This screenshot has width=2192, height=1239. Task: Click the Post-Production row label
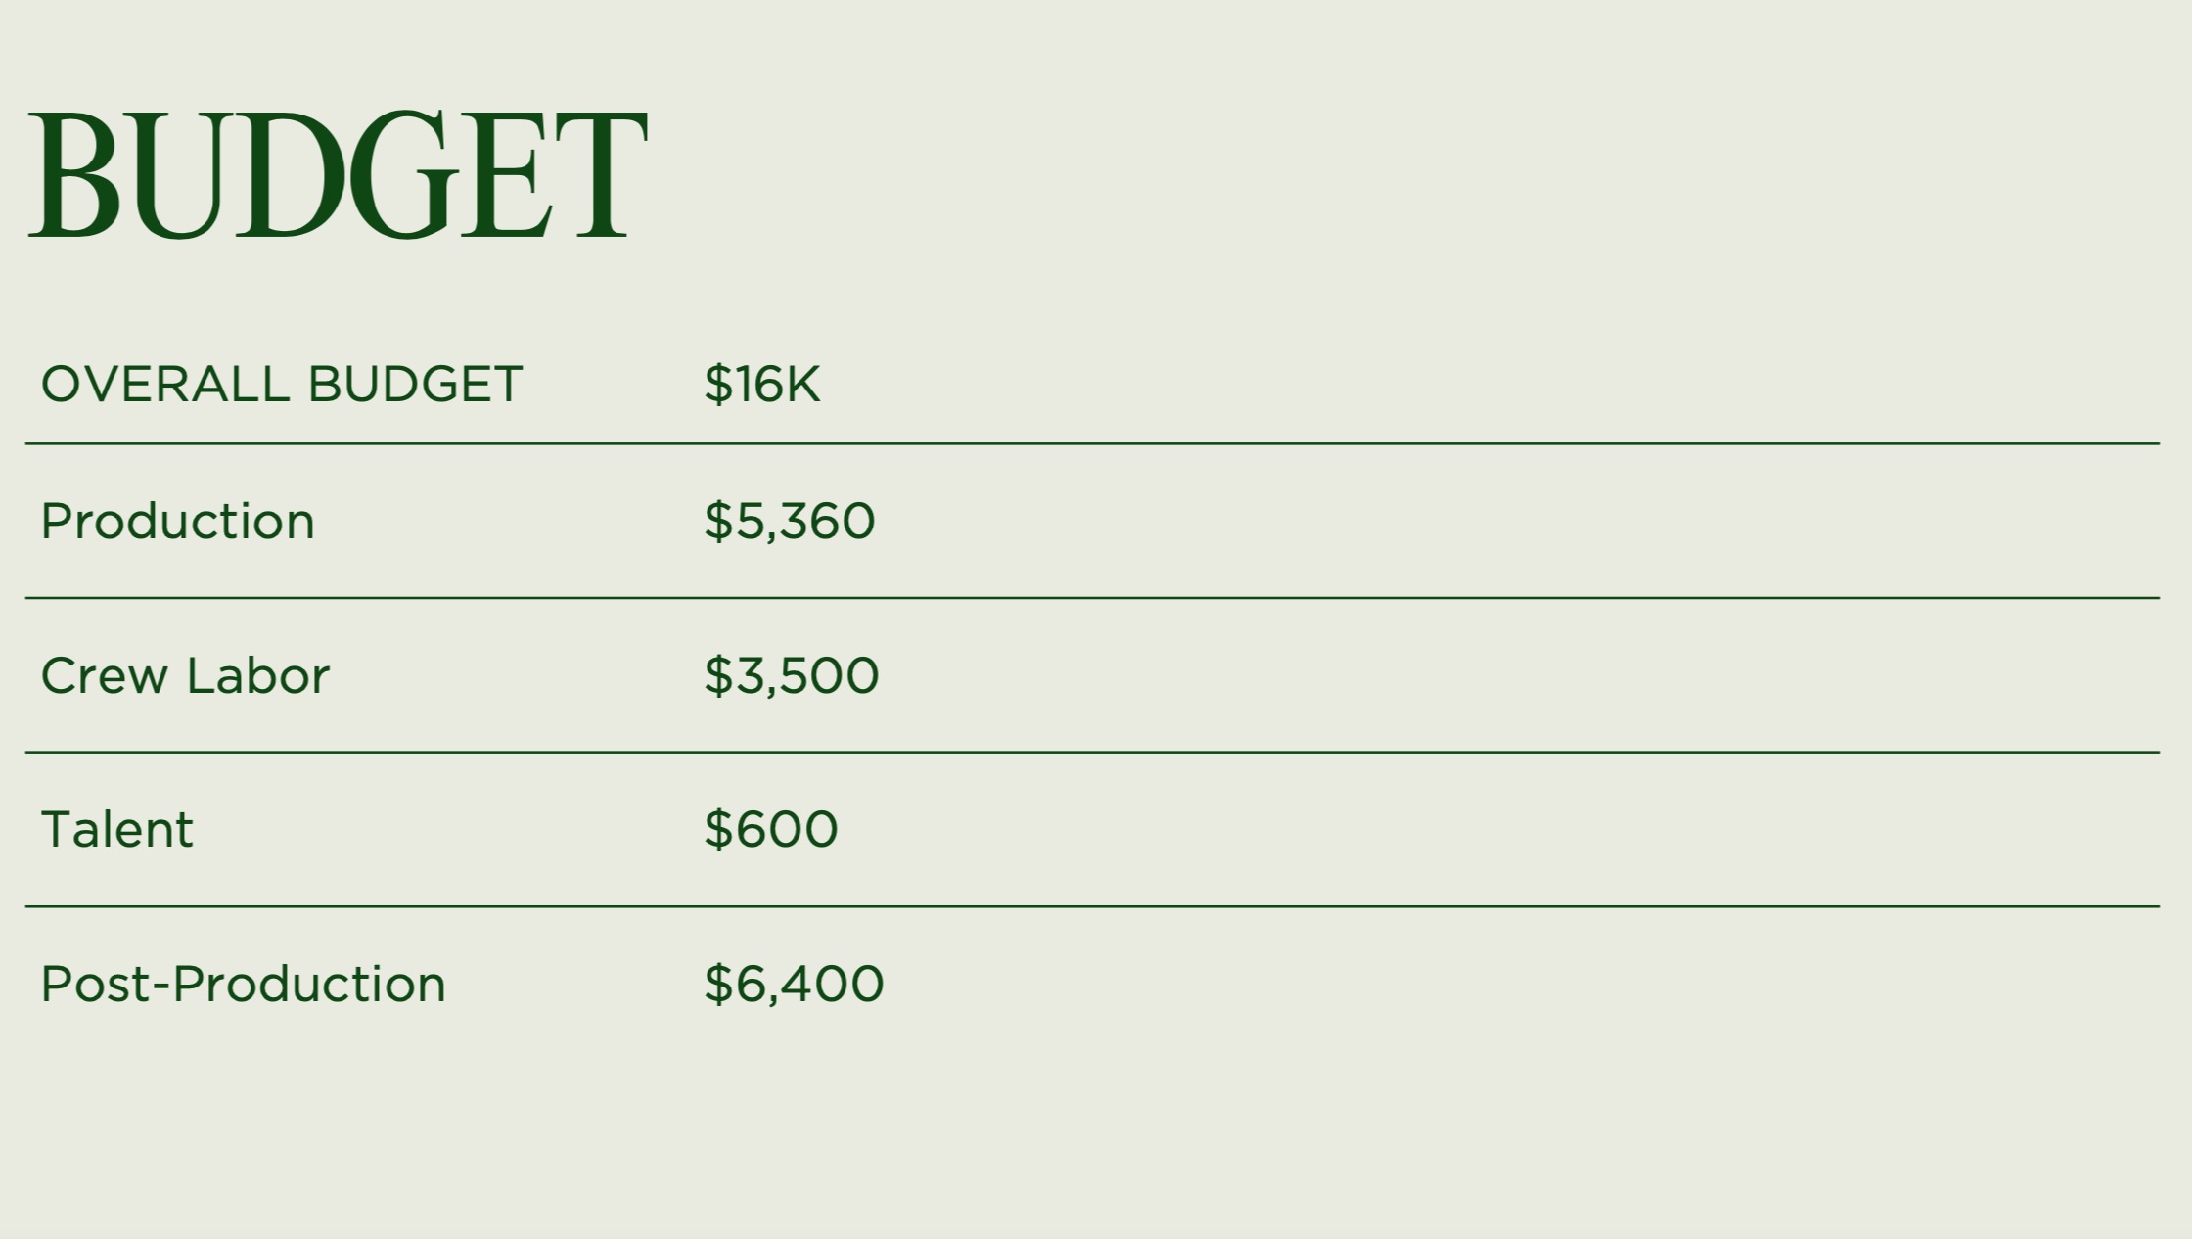tap(243, 985)
